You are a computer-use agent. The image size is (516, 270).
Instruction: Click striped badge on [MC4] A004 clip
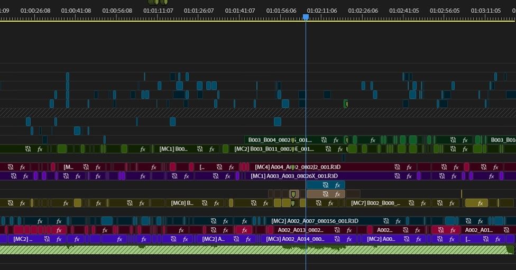click(397, 167)
